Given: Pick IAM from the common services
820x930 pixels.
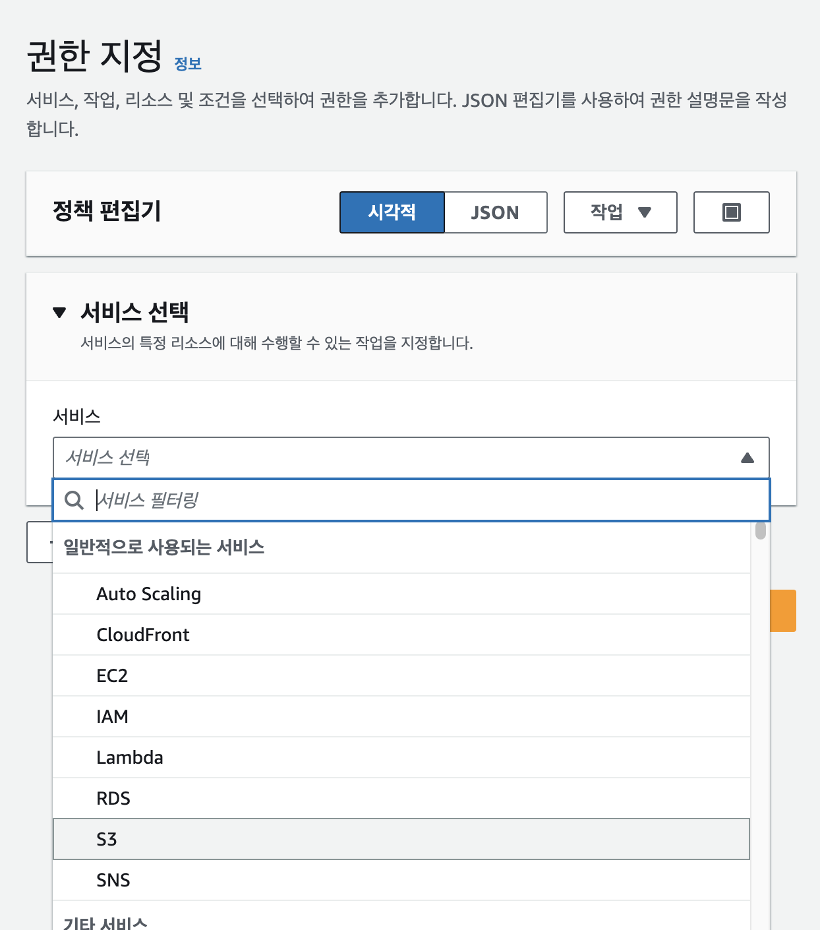Looking at the screenshot, I should 112,717.
